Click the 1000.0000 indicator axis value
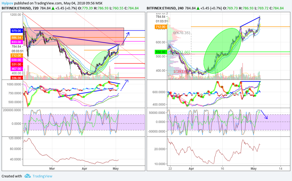The image size is (292, 181). click(x=14, y=84)
